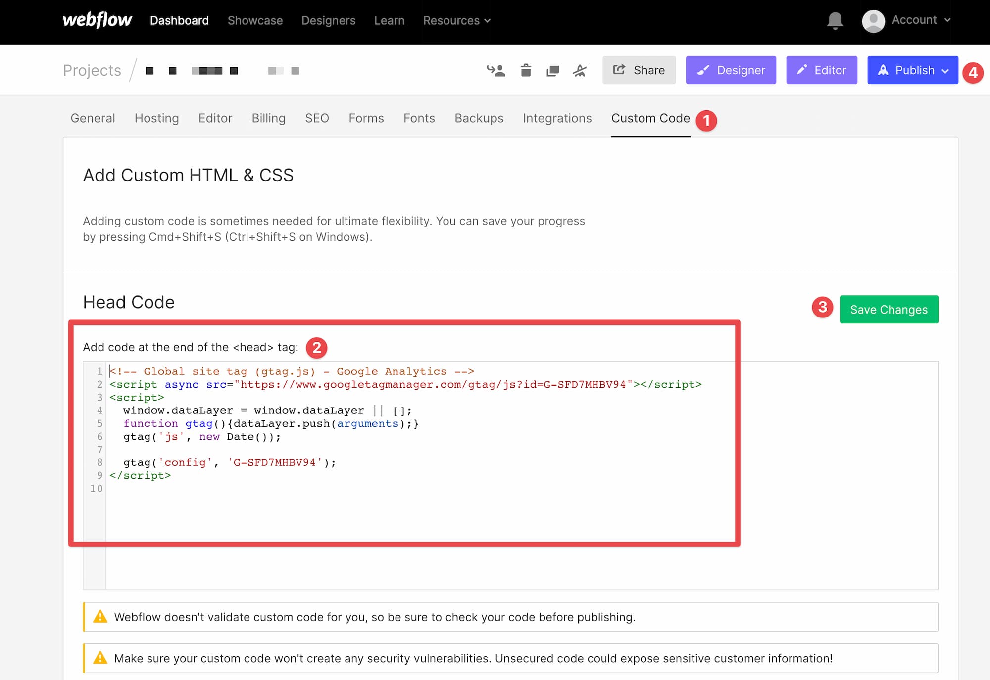Click the duplicate project icon

pos(552,71)
